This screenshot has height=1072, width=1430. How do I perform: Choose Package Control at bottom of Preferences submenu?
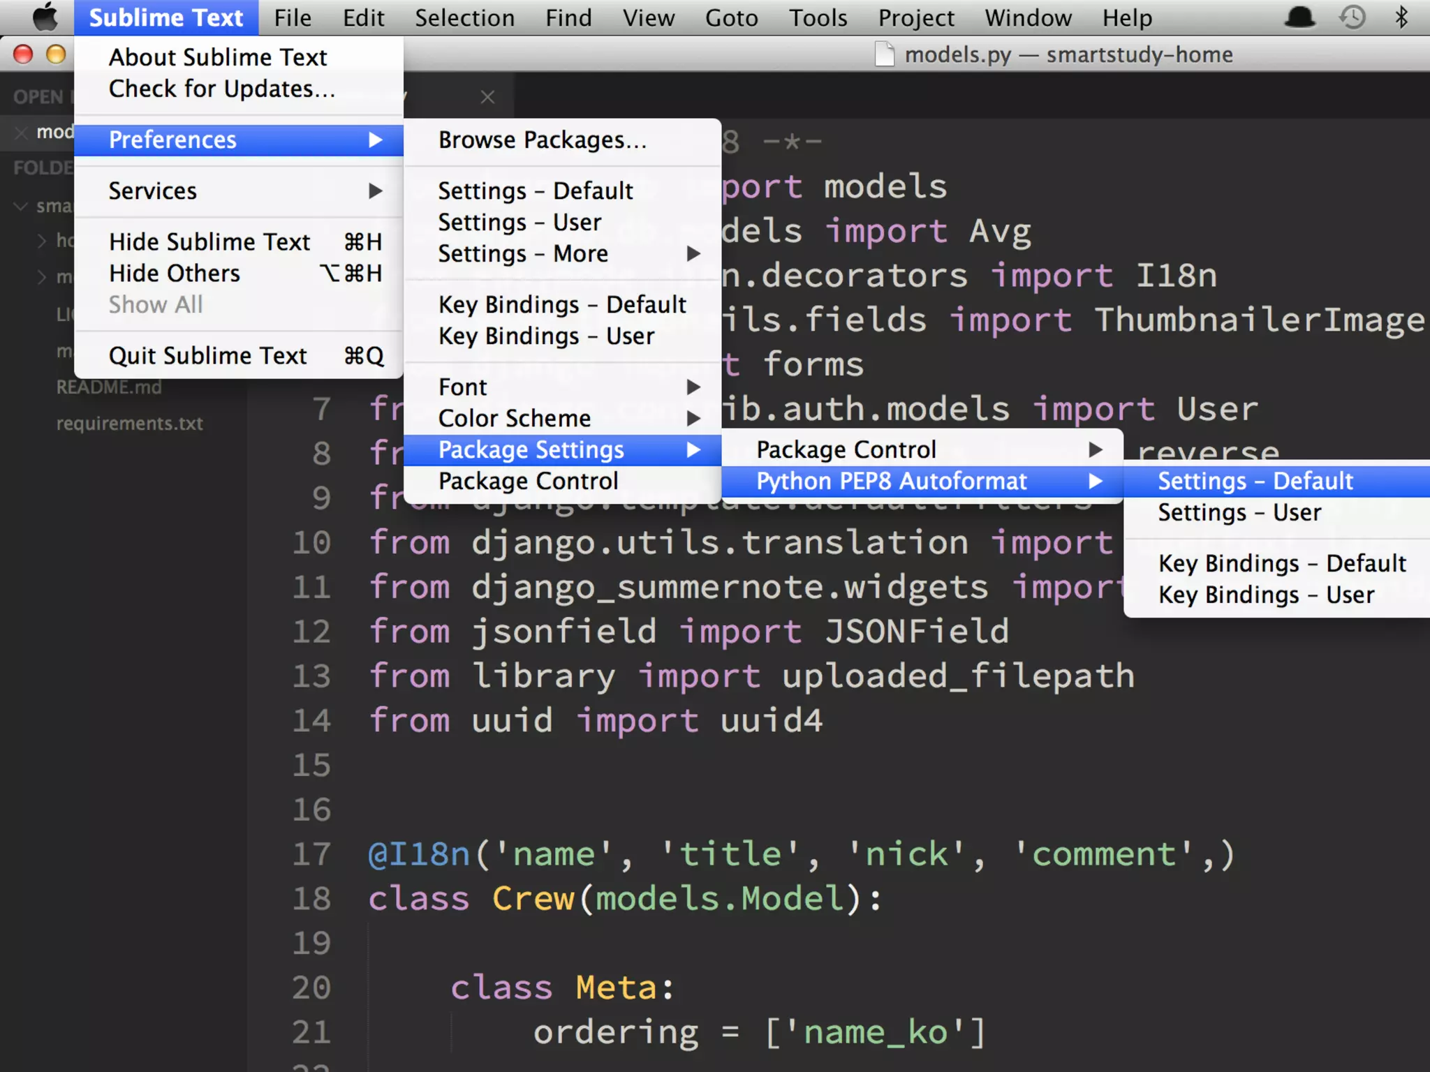pos(562,481)
